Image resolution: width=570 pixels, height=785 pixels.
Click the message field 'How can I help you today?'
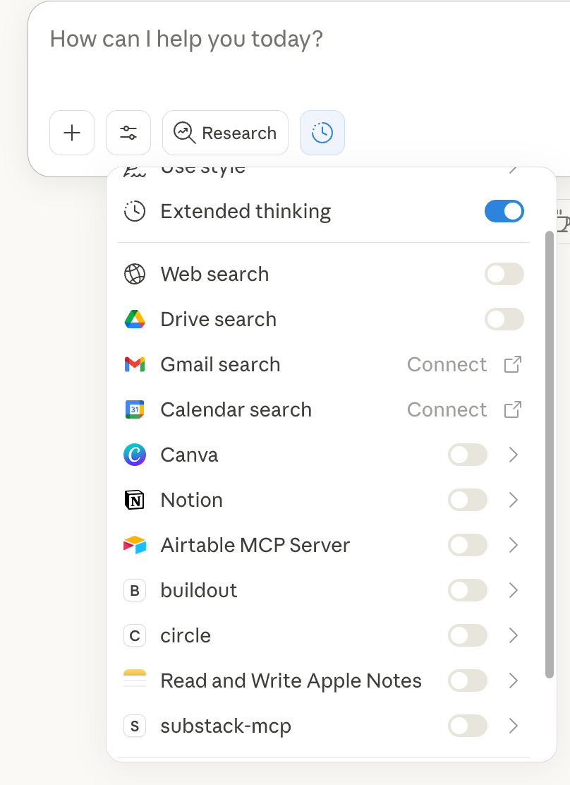[186, 39]
